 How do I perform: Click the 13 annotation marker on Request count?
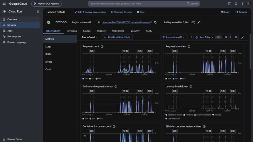pyautogui.click(x=125, y=51)
